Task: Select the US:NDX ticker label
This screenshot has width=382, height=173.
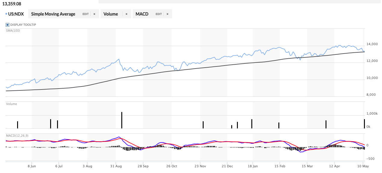Action: click(16, 14)
